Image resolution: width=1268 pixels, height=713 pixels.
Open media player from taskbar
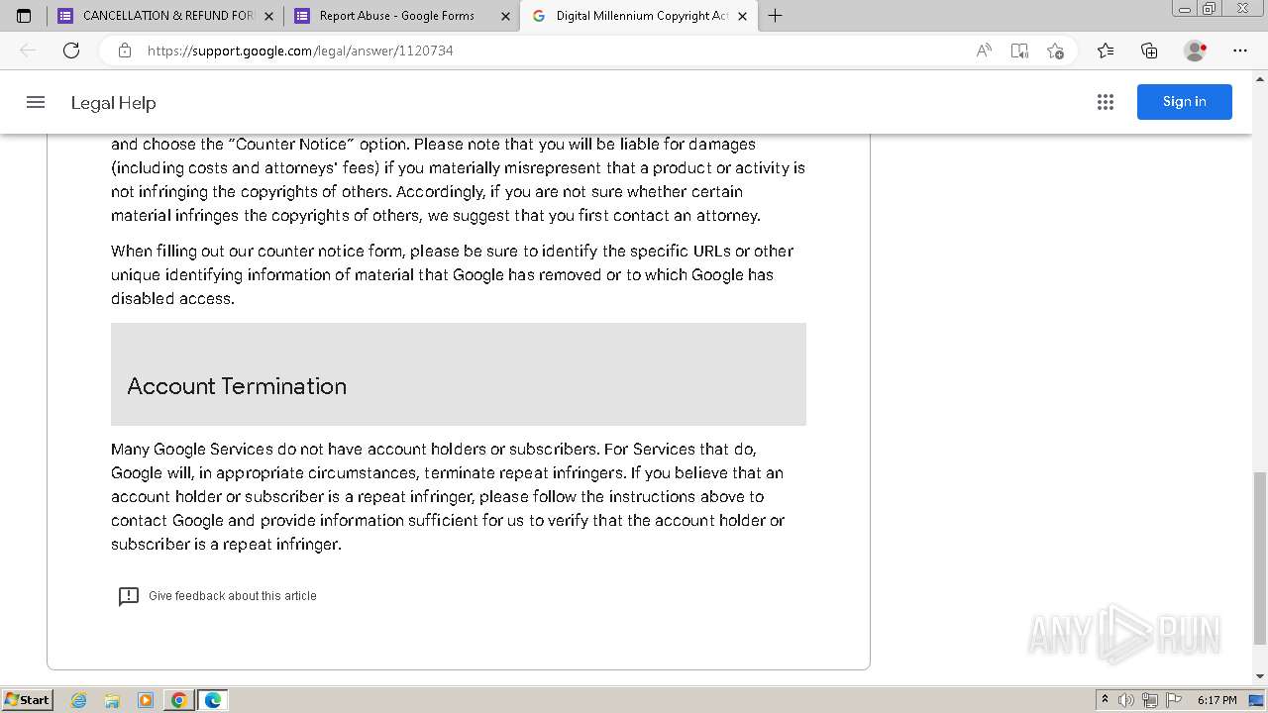pyautogui.click(x=146, y=700)
